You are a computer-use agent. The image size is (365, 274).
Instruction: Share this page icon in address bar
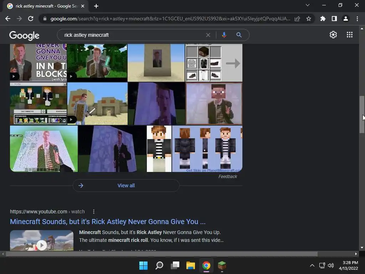[x=297, y=19]
